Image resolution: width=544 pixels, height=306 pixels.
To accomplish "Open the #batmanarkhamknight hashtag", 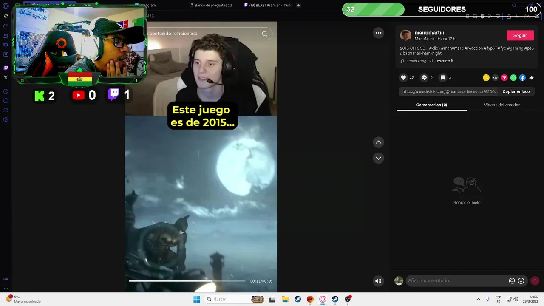I will coord(421,54).
